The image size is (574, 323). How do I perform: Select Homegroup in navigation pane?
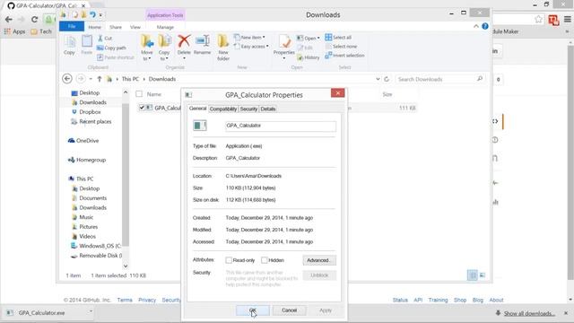(87, 160)
